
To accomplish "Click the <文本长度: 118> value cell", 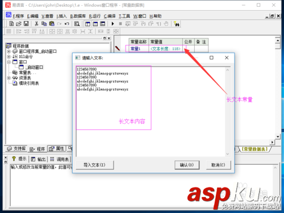I will click(x=165, y=49).
